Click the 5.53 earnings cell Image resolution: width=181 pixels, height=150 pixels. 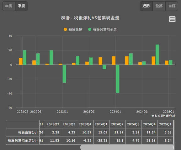[x=165, y=132]
